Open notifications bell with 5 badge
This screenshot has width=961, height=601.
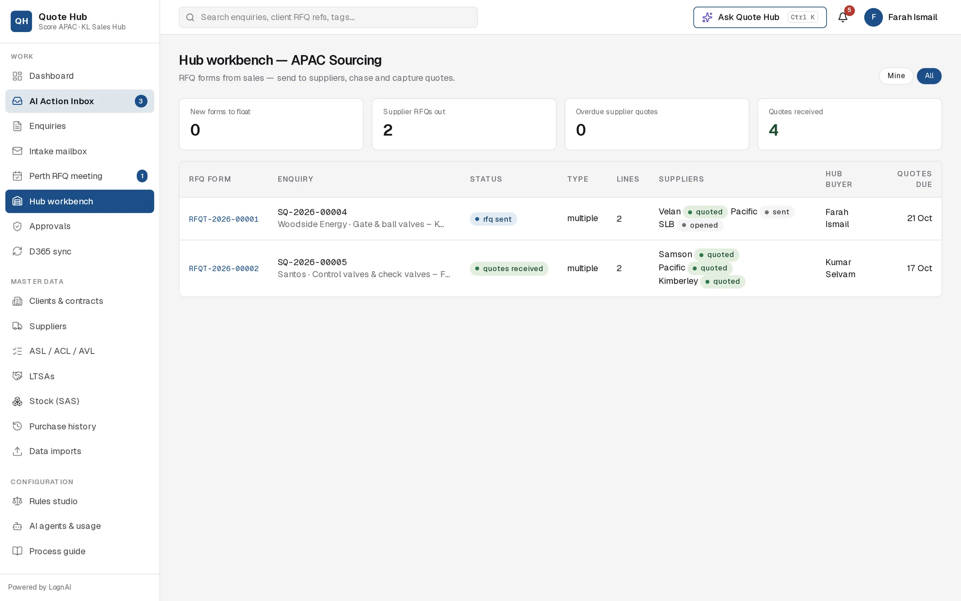[x=843, y=17]
